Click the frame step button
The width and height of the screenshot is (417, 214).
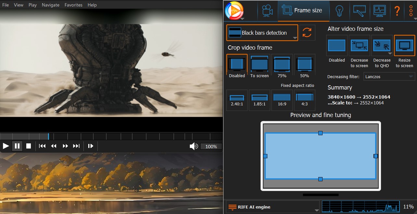click(91, 146)
